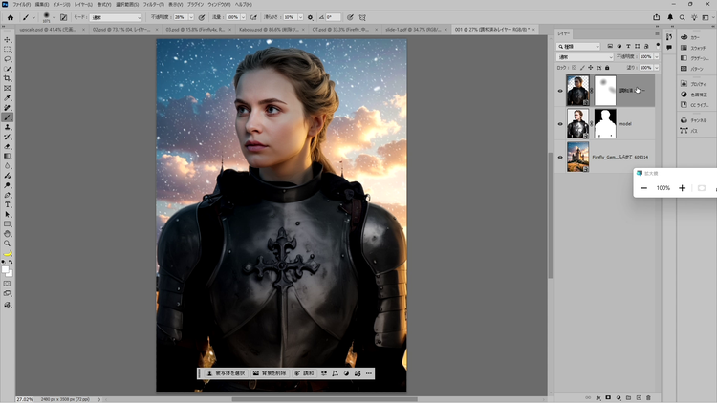Click the 被写体を選択 button
Viewport: 717px width, 403px height.
click(226, 373)
